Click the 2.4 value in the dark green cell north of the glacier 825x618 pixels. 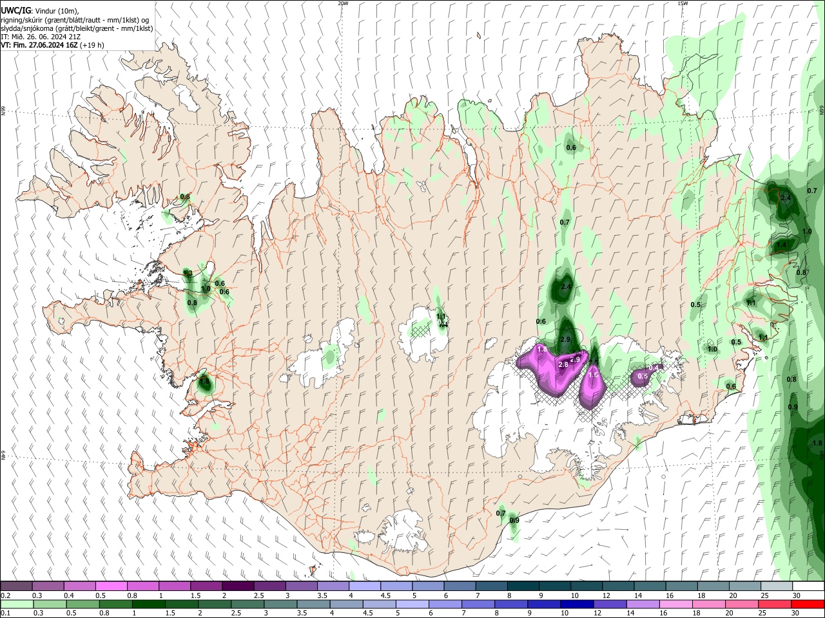pos(567,286)
